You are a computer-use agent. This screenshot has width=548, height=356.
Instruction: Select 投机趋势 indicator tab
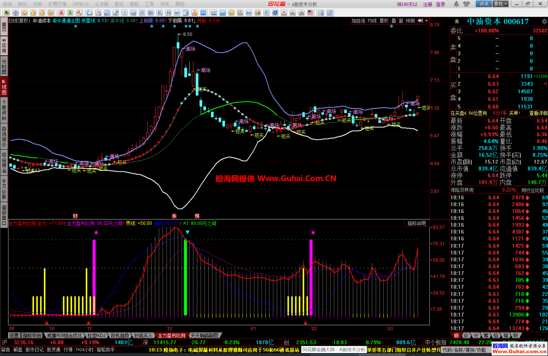coord(120,335)
